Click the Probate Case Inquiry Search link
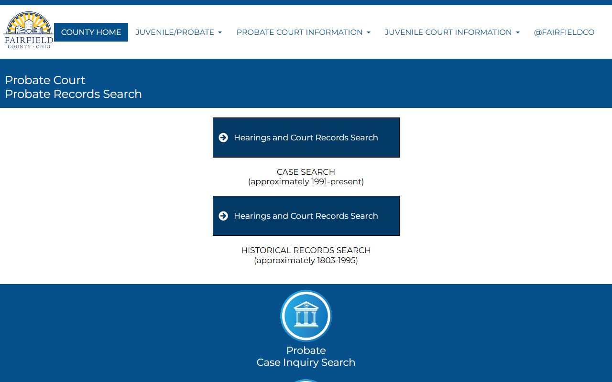The image size is (612, 382). coord(306,356)
